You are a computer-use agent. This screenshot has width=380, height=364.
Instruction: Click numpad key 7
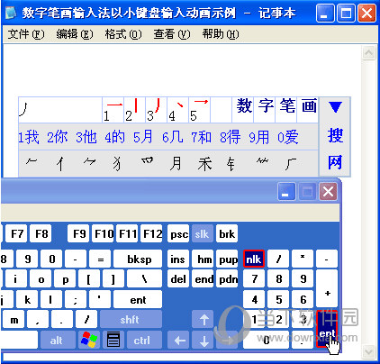254,279
